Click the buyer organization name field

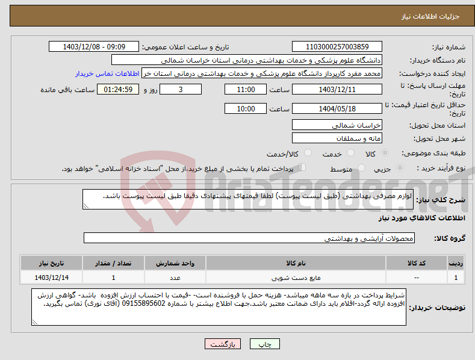pos(247,60)
